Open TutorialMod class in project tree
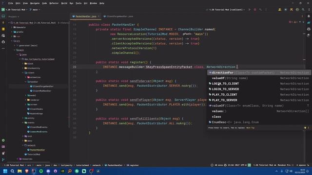 pos(32,154)
